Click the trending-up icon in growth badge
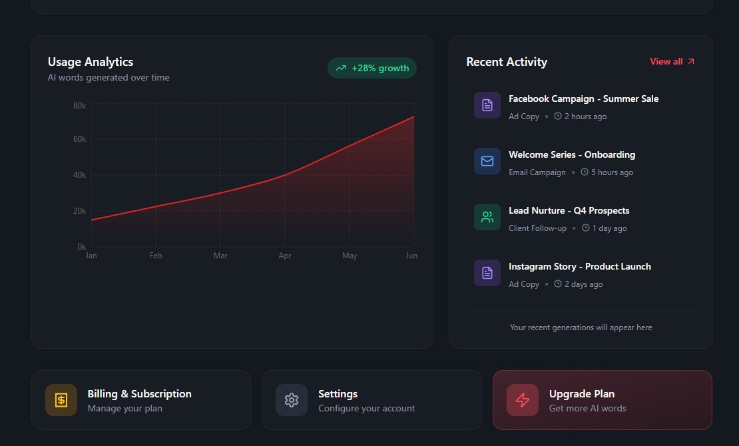The width and height of the screenshot is (739, 446). [x=341, y=69]
